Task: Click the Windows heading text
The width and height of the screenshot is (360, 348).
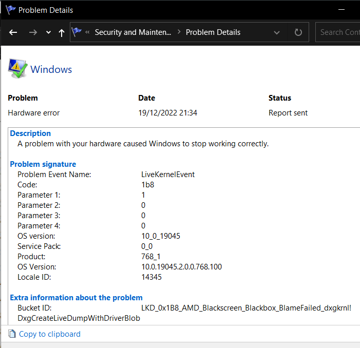Action: (x=51, y=69)
